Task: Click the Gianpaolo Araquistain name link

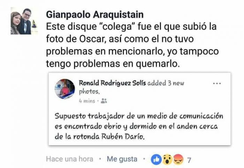Action: pyautogui.click(x=95, y=15)
